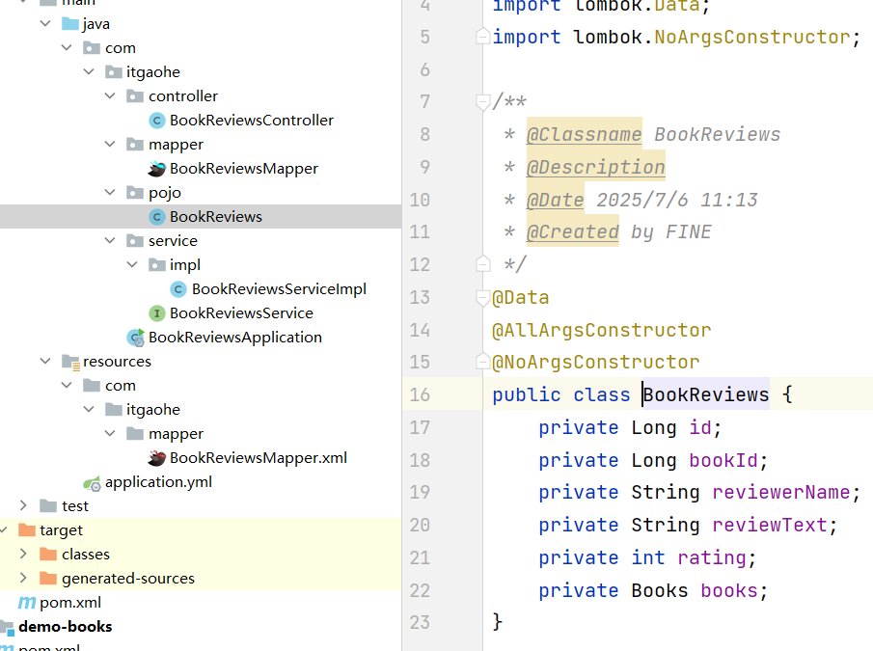Expand the generated-sources folder
873x651 pixels.
click(x=23, y=578)
